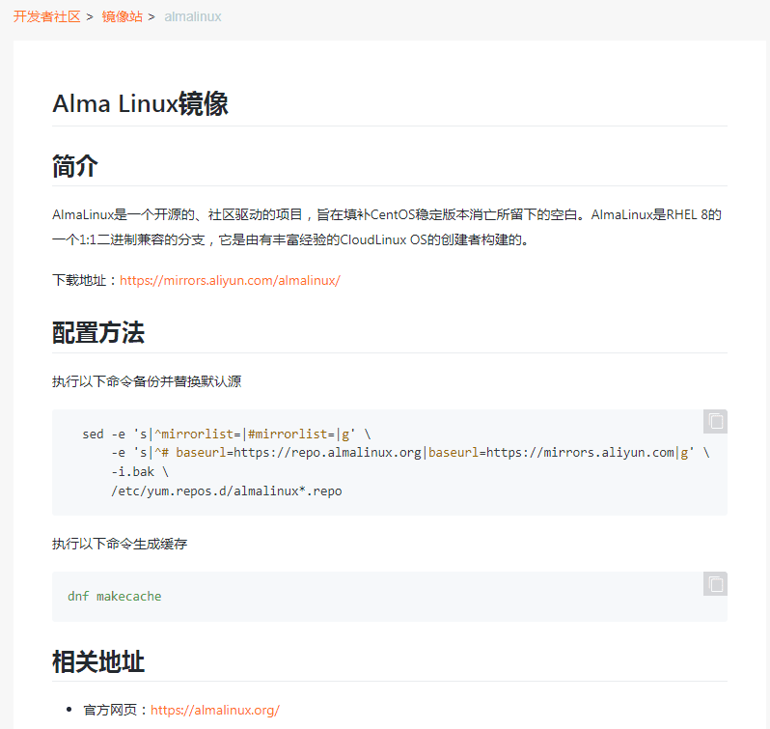This screenshot has width=770, height=729.
Task: Click the 下载地址 label
Action: [x=86, y=281]
